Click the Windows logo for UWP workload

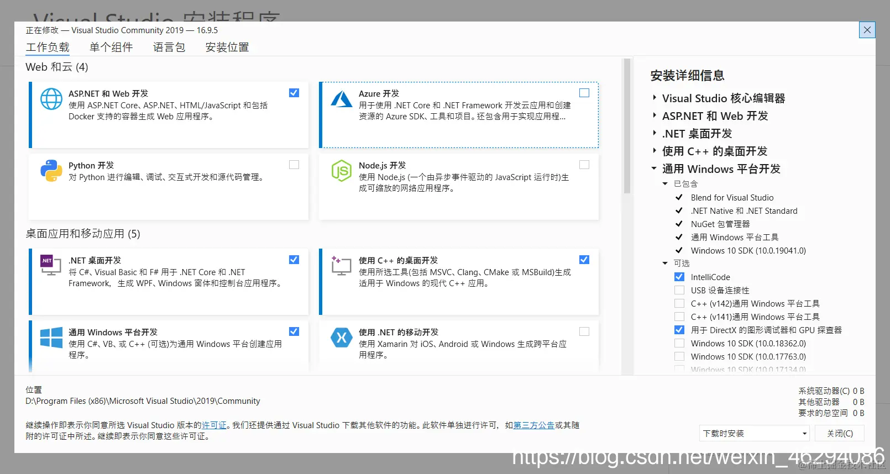[51, 338]
